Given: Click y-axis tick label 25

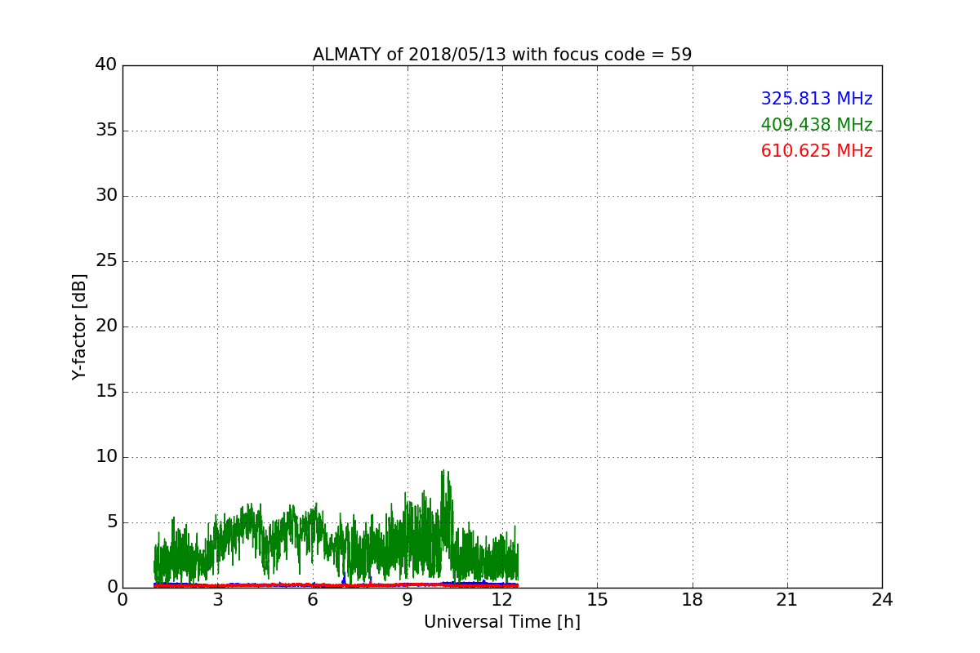Looking at the screenshot, I should coord(106,261).
